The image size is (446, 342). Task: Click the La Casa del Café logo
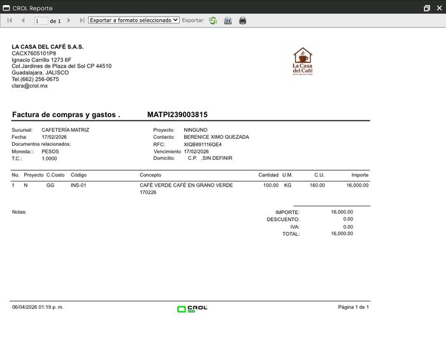[303, 62]
